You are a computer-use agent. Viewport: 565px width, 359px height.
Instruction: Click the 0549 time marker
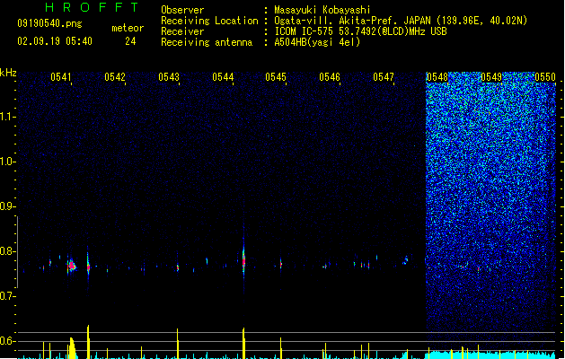pyautogui.click(x=491, y=77)
